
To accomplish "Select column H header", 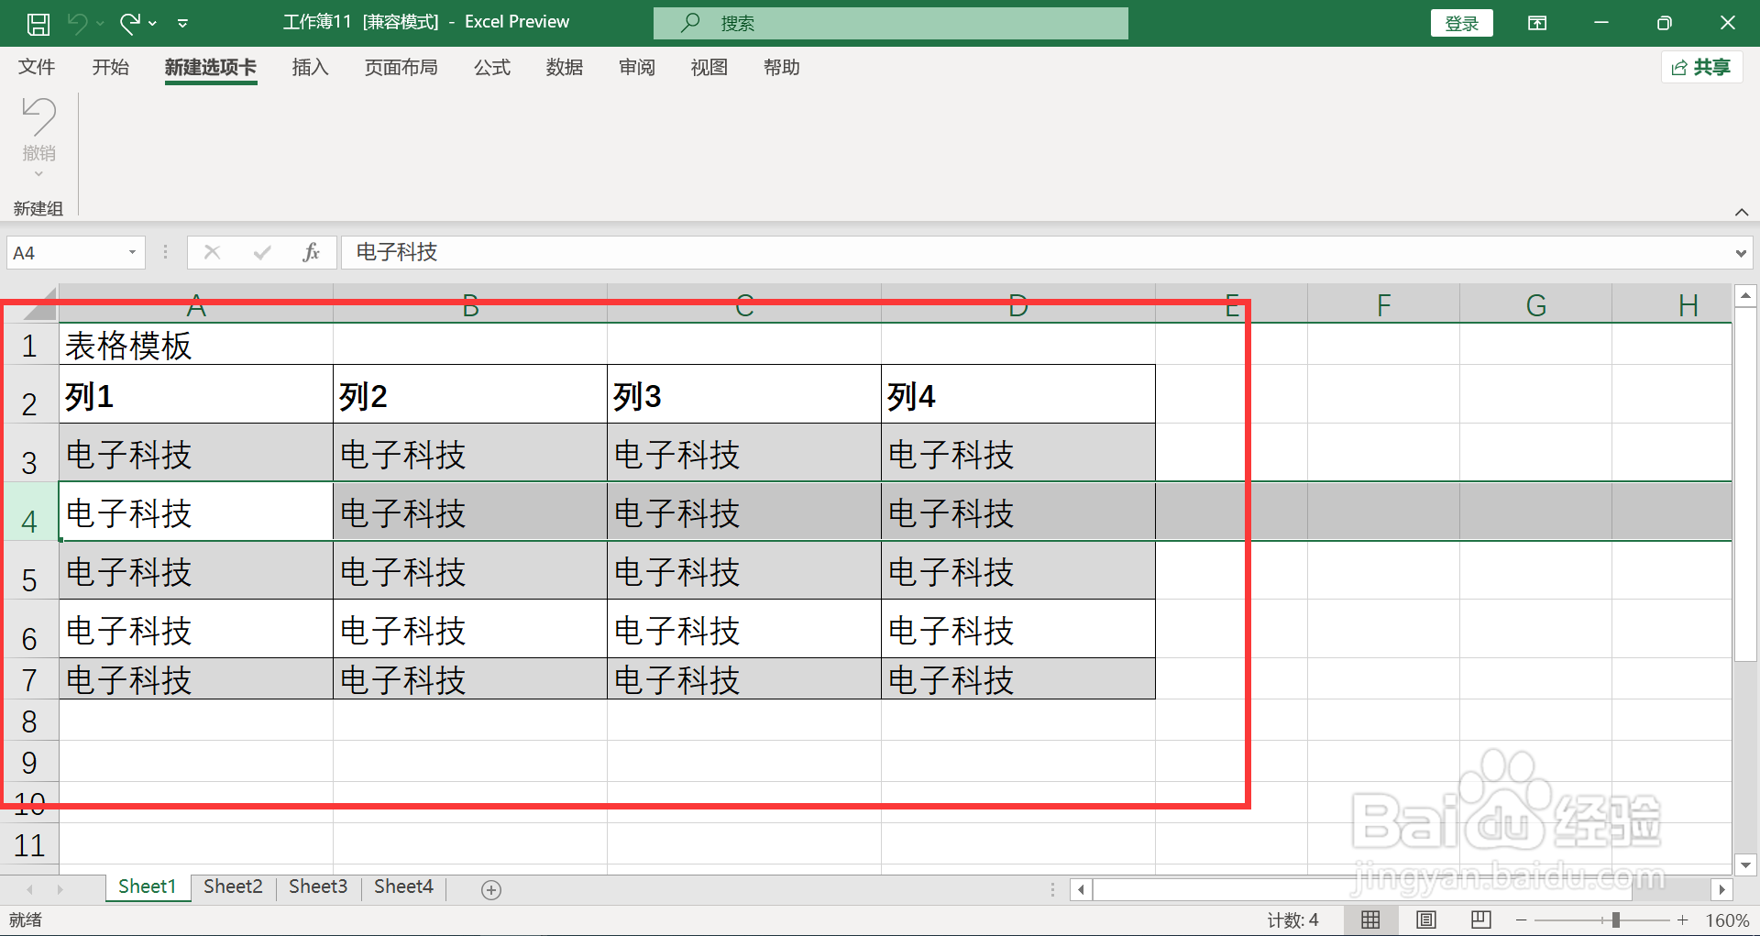I will [1672, 304].
